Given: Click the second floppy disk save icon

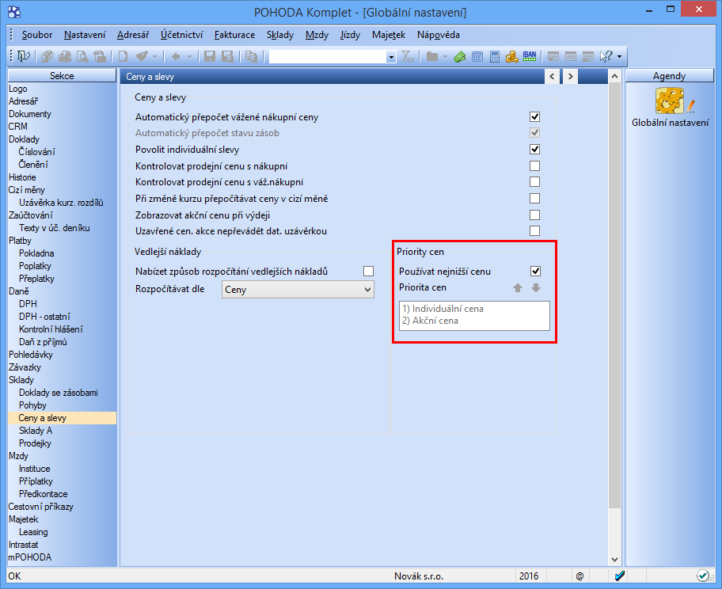Looking at the screenshot, I should (227, 56).
